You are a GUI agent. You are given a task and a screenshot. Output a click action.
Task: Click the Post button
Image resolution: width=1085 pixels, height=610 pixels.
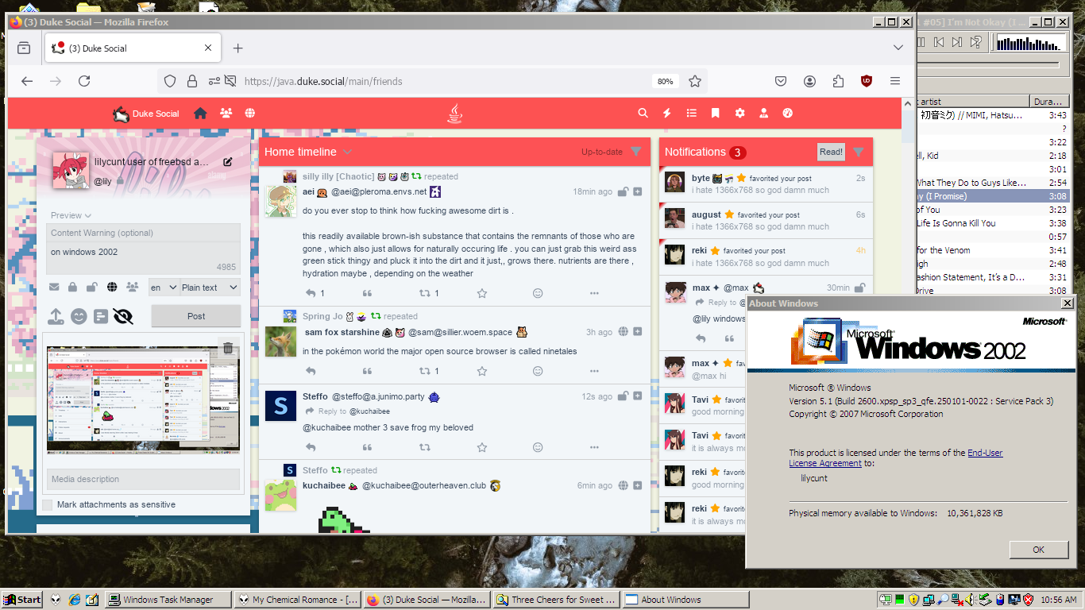[196, 316]
